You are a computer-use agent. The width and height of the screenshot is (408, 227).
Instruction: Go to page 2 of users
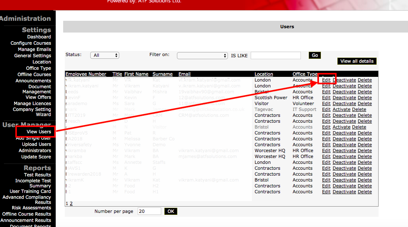(71, 203)
